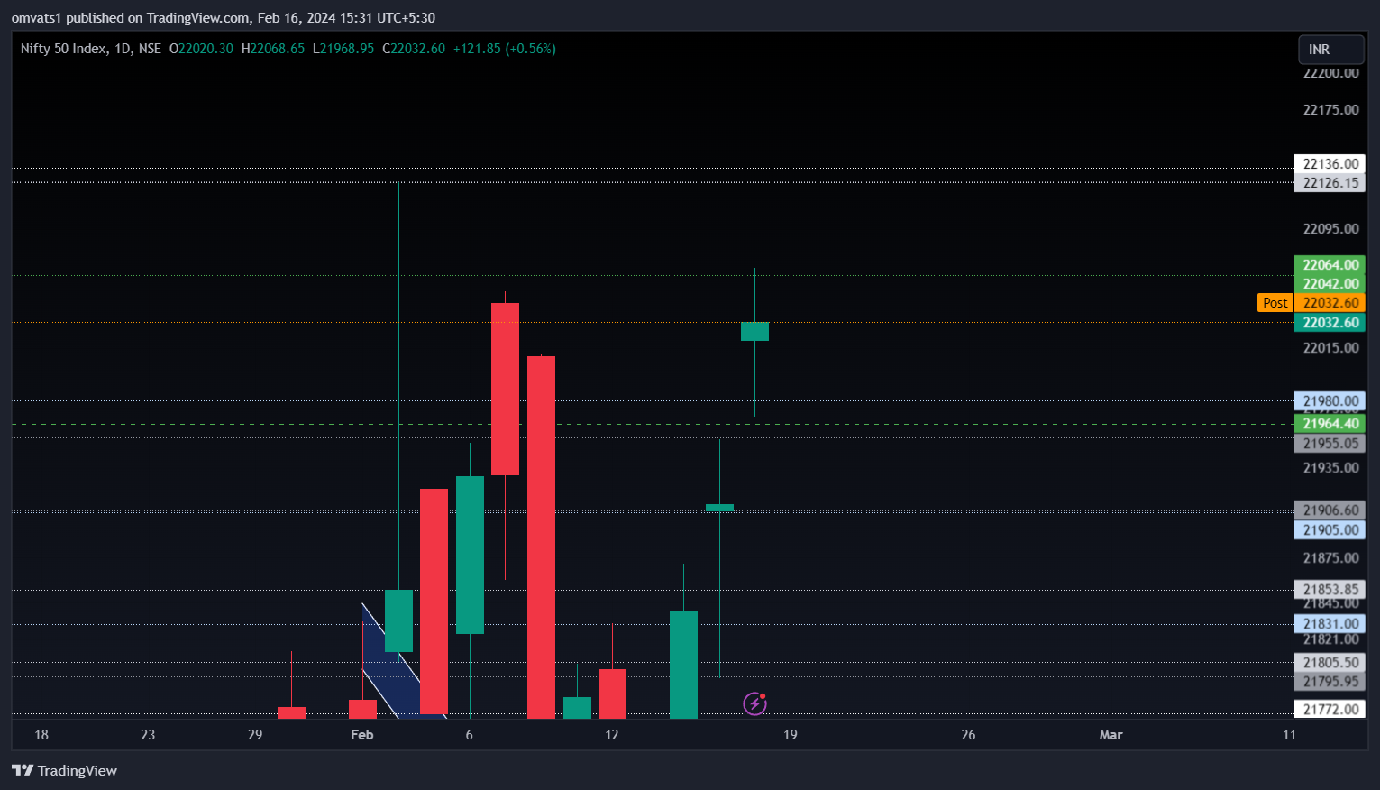Click the 23 date on time axis
Image resolution: width=1380 pixels, height=790 pixels.
[x=148, y=735]
